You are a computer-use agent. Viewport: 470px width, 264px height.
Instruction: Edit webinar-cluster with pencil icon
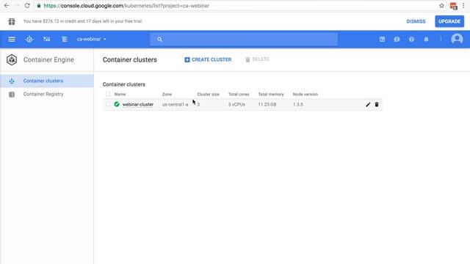pos(368,104)
